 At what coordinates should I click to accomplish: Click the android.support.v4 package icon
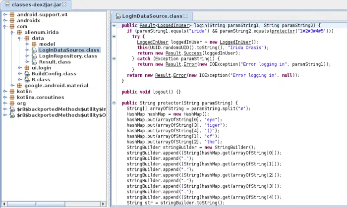pos(12,14)
